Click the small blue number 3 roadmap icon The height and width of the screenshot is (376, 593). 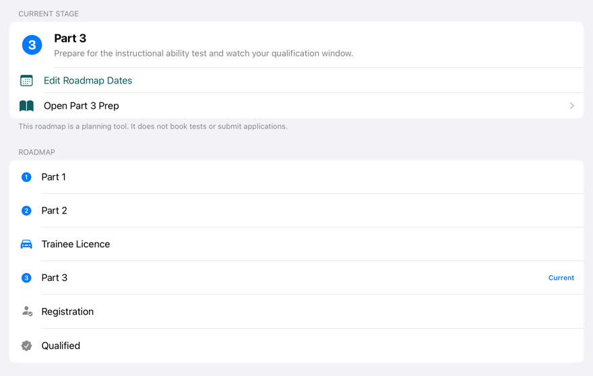[x=26, y=278]
